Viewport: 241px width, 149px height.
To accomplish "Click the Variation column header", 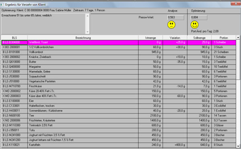I will click(175, 38).
